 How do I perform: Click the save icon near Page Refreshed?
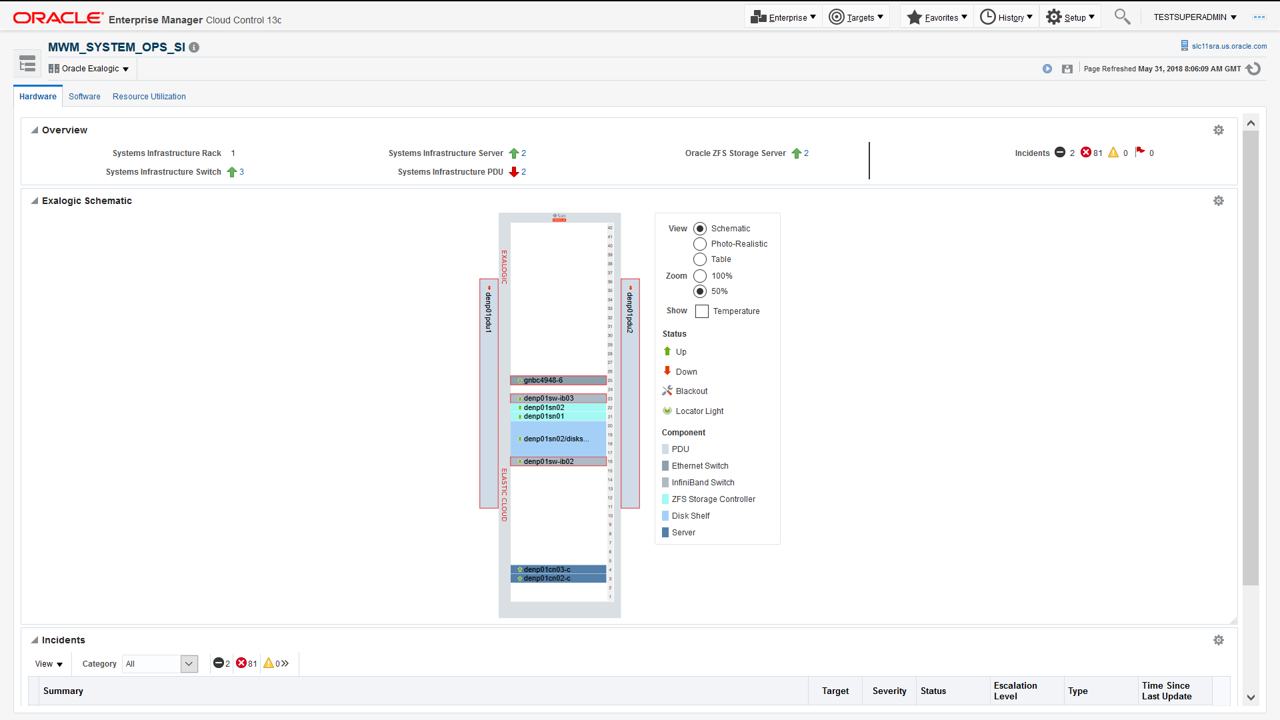(x=1067, y=69)
